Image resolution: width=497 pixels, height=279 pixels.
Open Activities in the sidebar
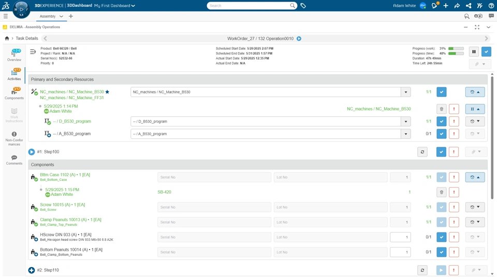14,74
